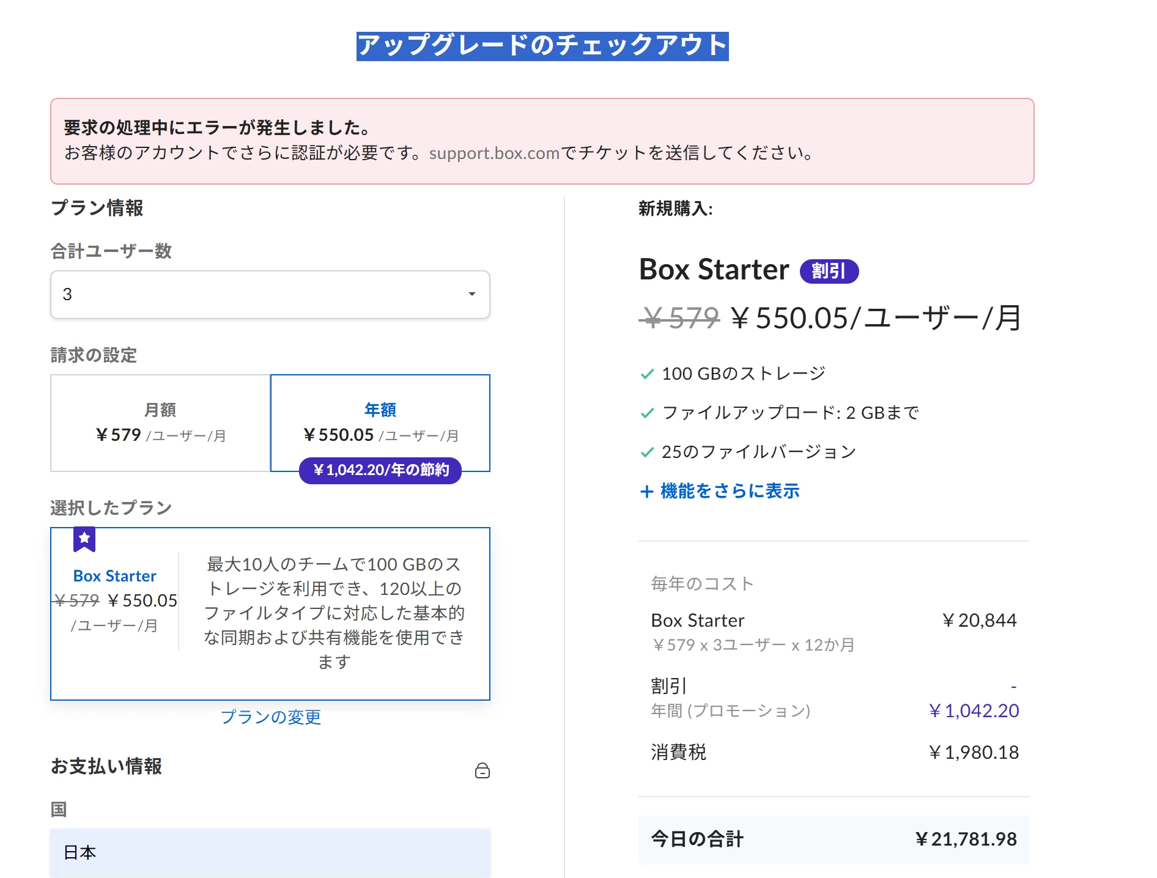The height and width of the screenshot is (878, 1157).
Task: Click the 割引 badge next to Box Starter
Action: [829, 271]
